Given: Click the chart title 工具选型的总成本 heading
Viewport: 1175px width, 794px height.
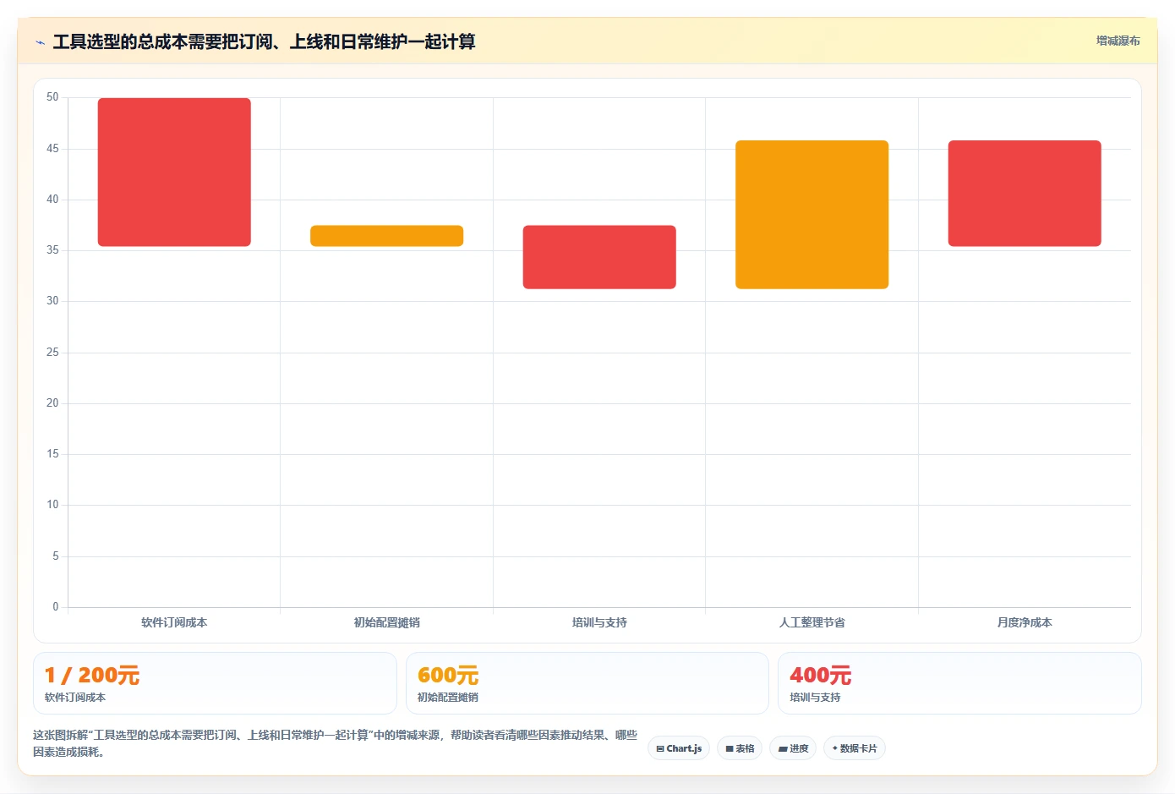Looking at the screenshot, I should point(264,41).
